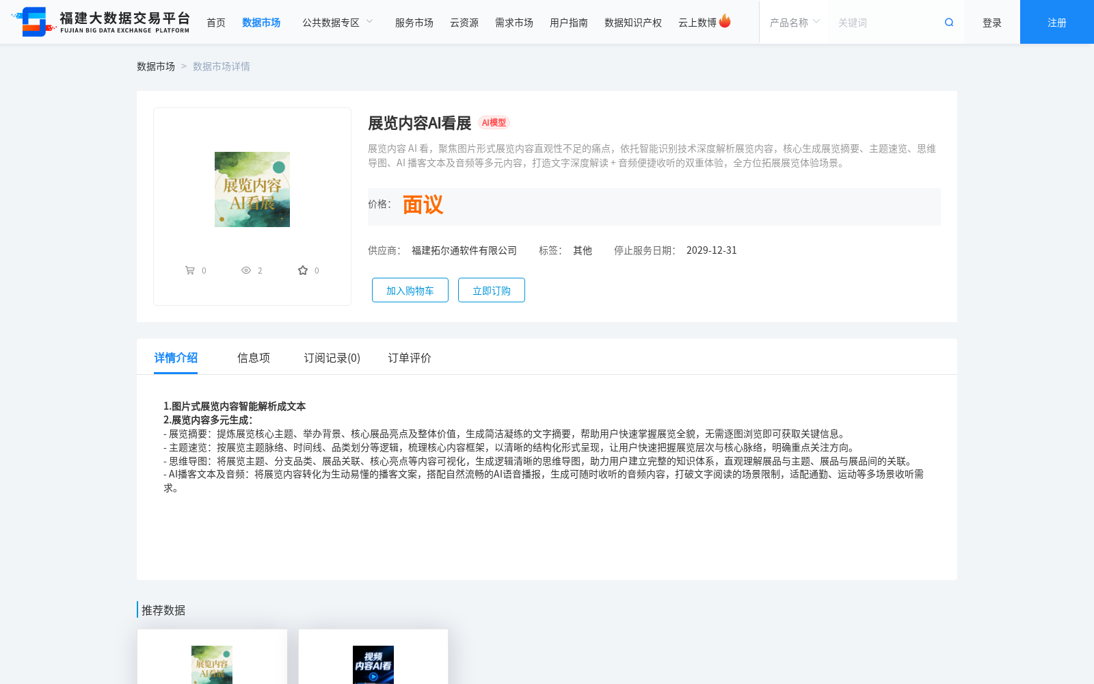This screenshot has width=1094, height=684.
Task: Click the tag value 其他
Action: [x=583, y=250]
